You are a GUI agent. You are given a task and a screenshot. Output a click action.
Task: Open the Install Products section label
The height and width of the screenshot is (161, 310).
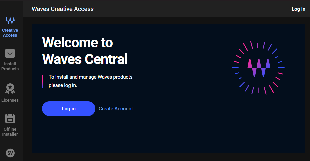coord(10,66)
